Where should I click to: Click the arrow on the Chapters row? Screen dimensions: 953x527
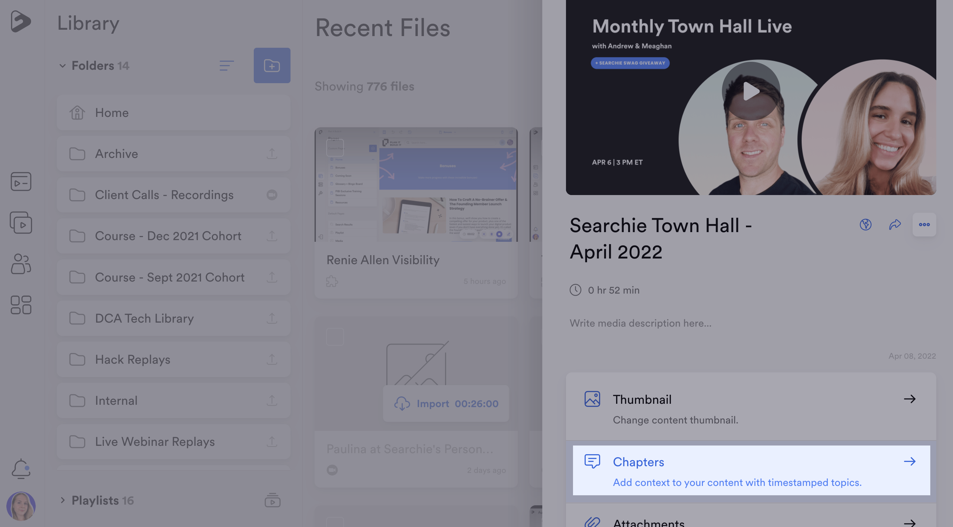[x=909, y=461]
